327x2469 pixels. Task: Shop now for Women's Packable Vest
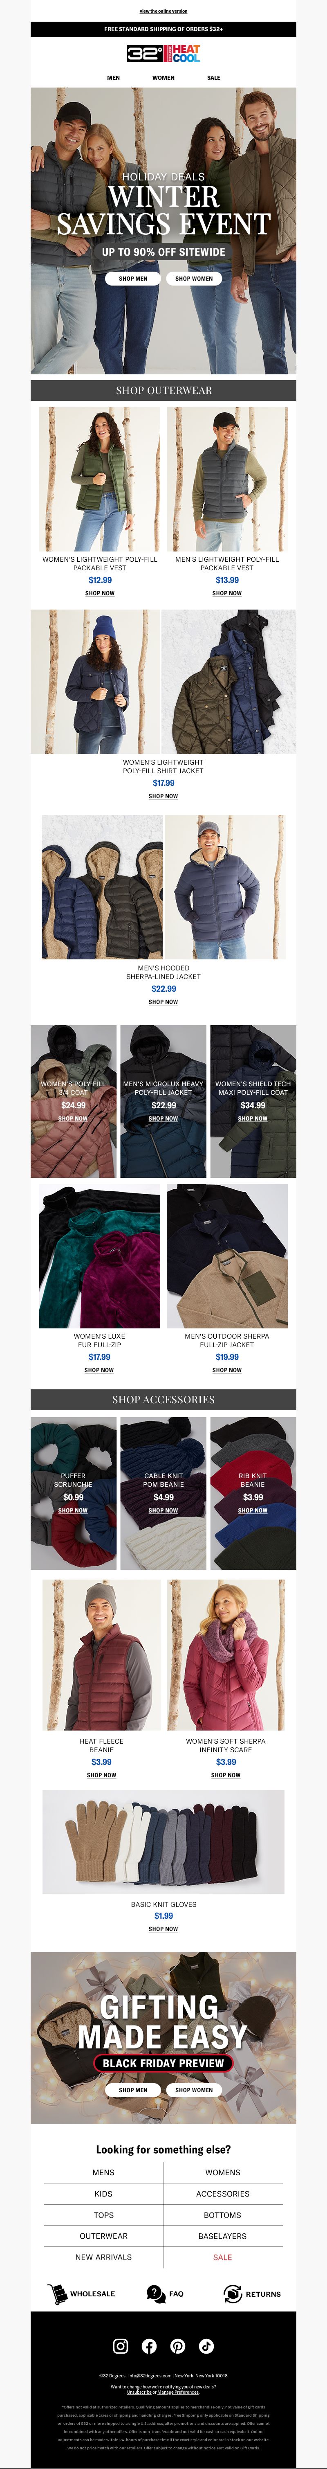100,593
